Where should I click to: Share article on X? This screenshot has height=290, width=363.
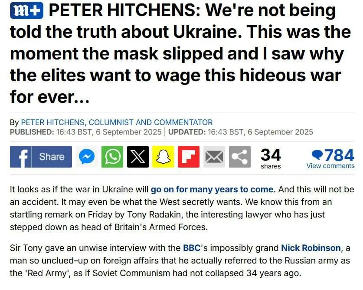pos(138,157)
